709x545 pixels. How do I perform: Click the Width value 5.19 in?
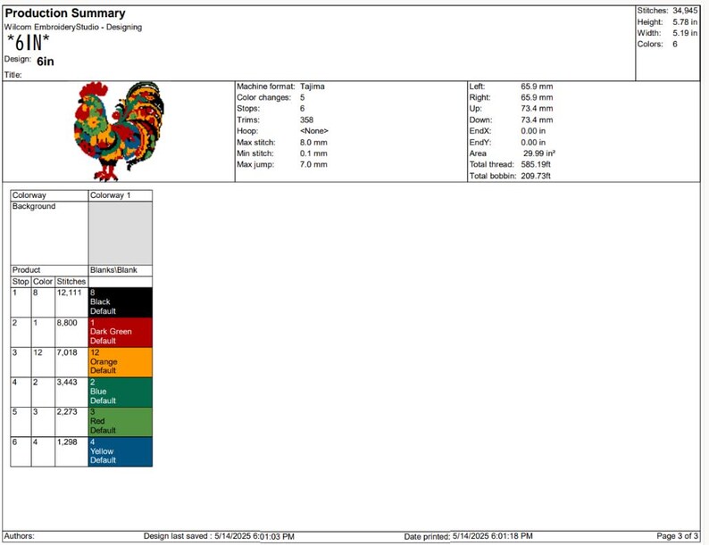[685, 33]
